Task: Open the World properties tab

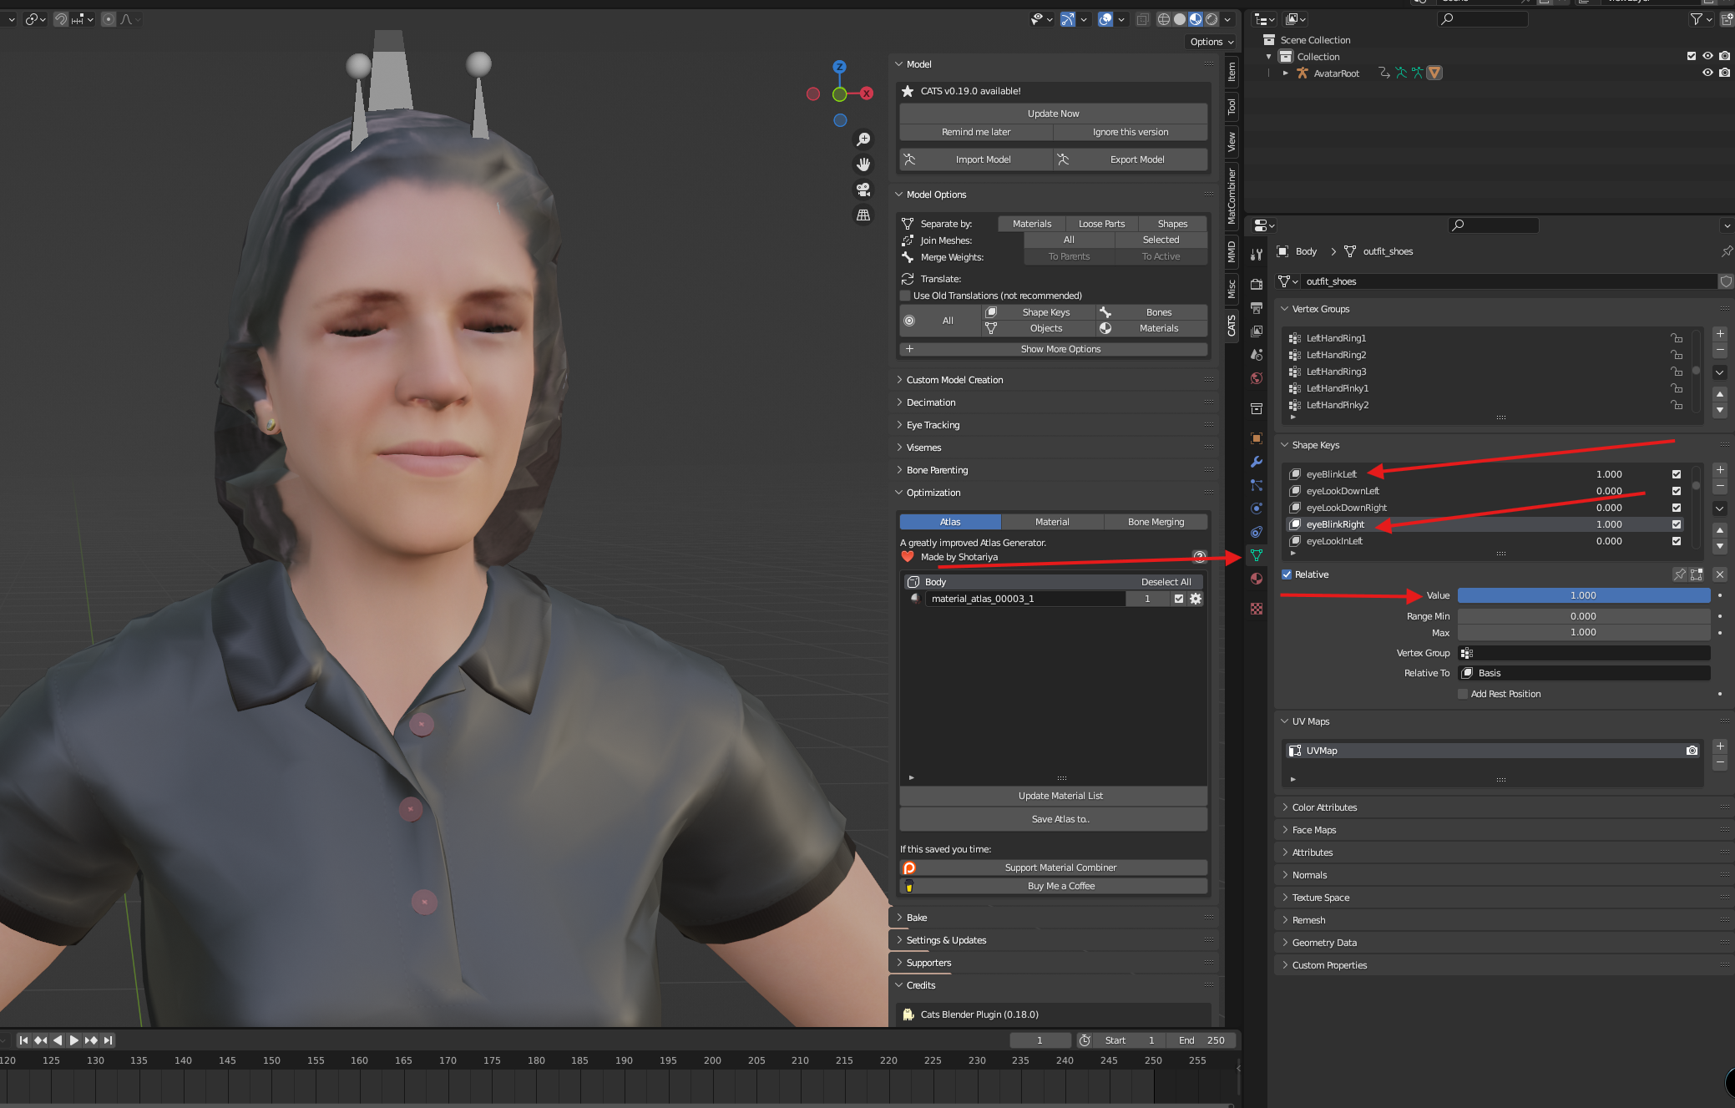Action: (x=1257, y=378)
